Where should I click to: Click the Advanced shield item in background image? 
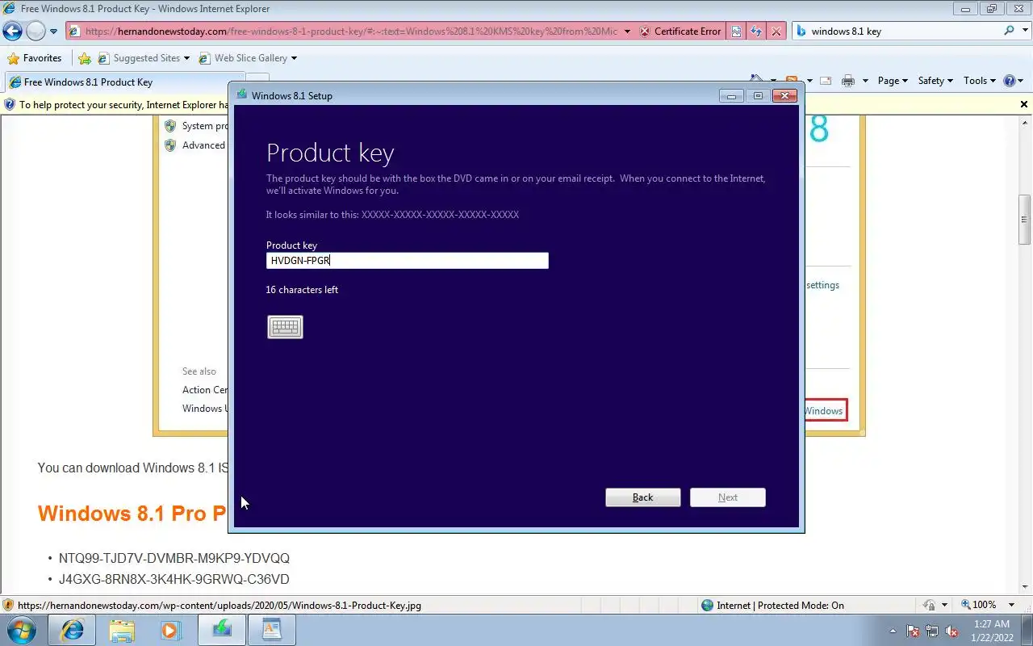pos(194,145)
